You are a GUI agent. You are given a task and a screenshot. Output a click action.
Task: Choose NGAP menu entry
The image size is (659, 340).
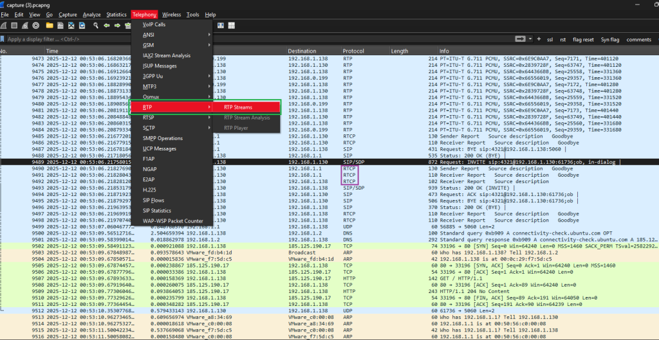[171, 169]
